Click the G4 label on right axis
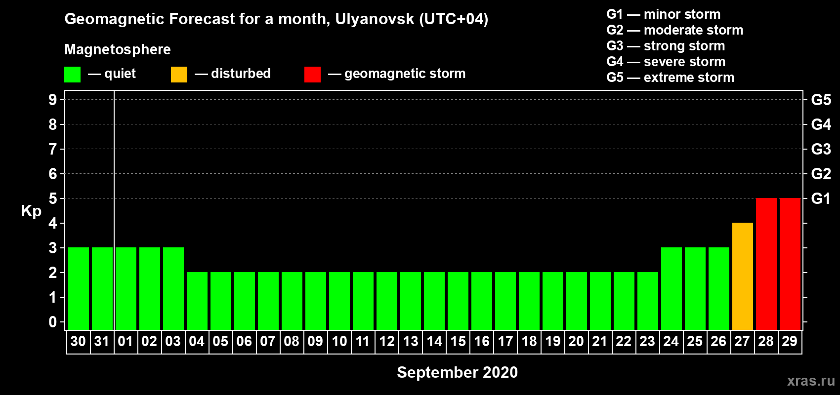 [x=821, y=124]
